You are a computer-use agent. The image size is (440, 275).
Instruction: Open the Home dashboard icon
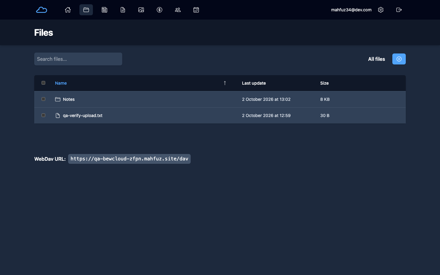68,10
